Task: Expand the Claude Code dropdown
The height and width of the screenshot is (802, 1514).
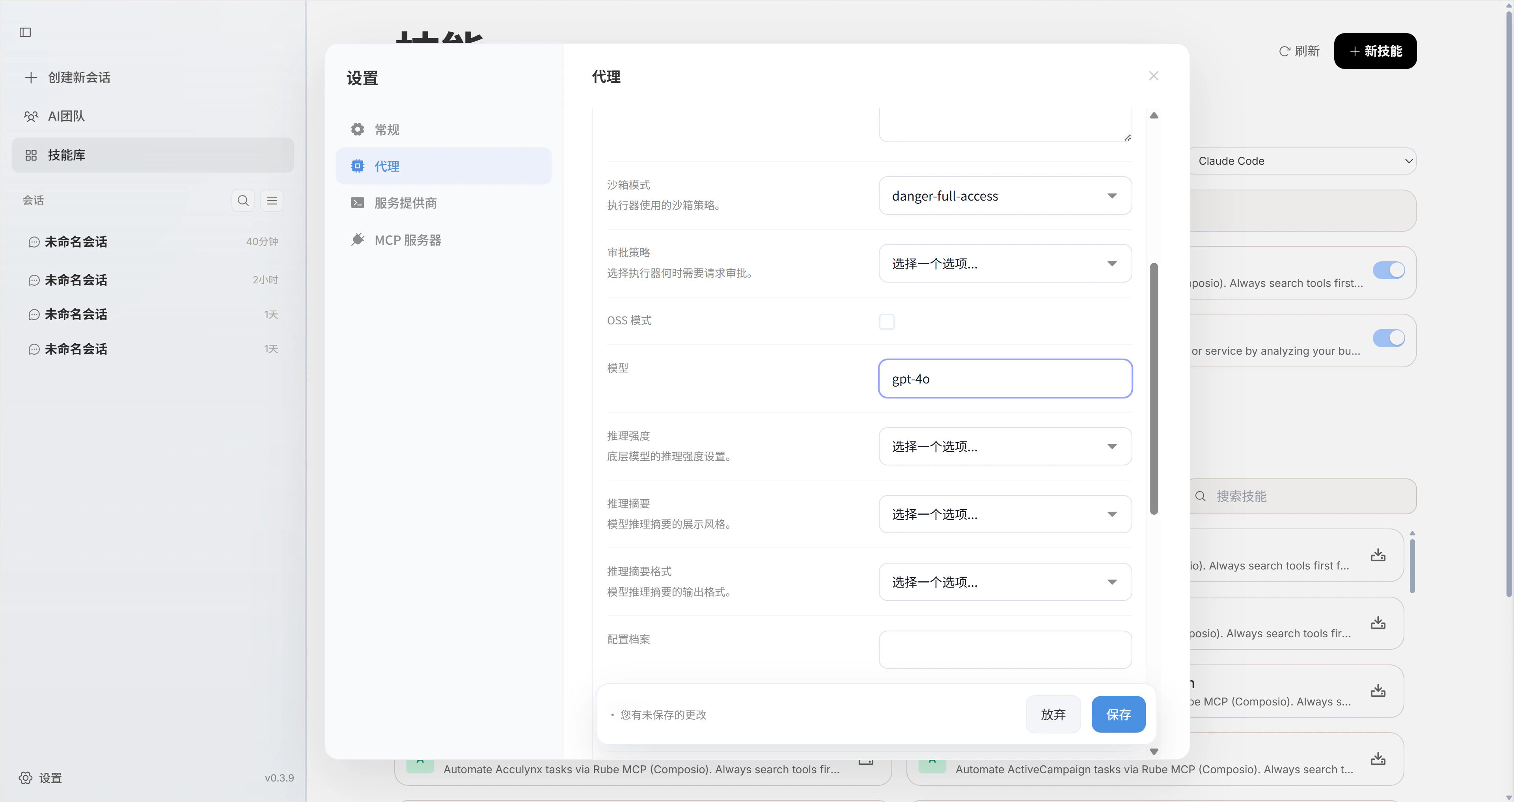Action: click(x=1303, y=160)
